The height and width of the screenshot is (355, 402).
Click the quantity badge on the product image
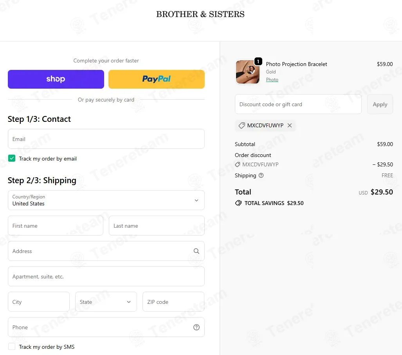click(258, 61)
